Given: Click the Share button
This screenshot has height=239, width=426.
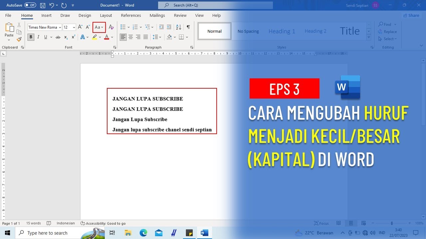Looking at the screenshot, I should tap(411, 15).
